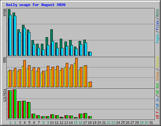Click the green kB bar for day 17
Viewport: 161px width, 126px height.
[86, 116]
